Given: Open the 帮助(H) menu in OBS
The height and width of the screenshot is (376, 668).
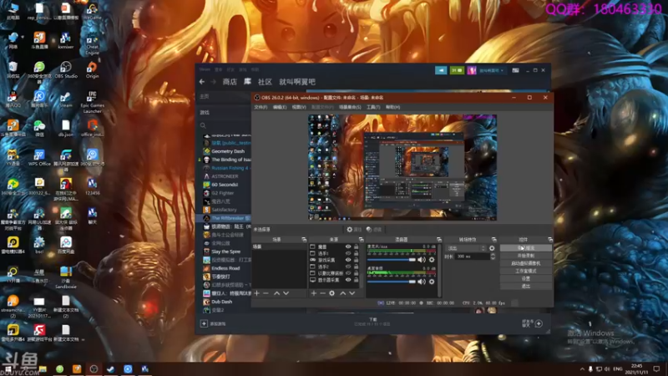Looking at the screenshot, I should 392,107.
